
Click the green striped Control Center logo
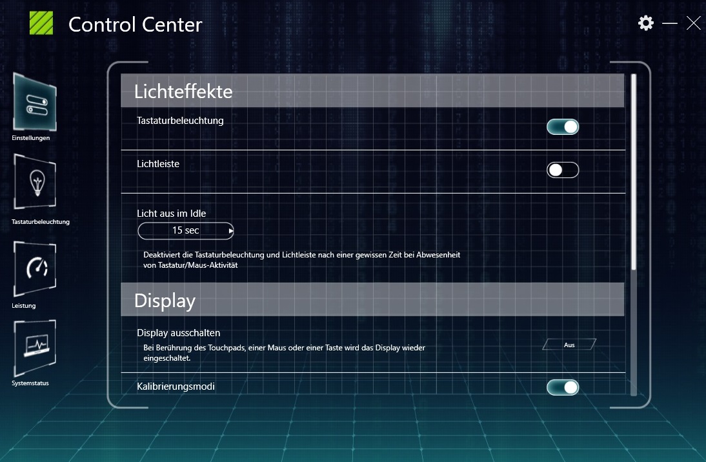(x=41, y=23)
